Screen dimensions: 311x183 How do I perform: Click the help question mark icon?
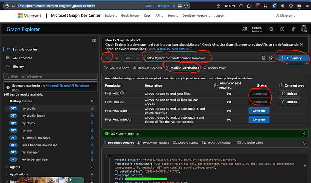pos(282,29)
